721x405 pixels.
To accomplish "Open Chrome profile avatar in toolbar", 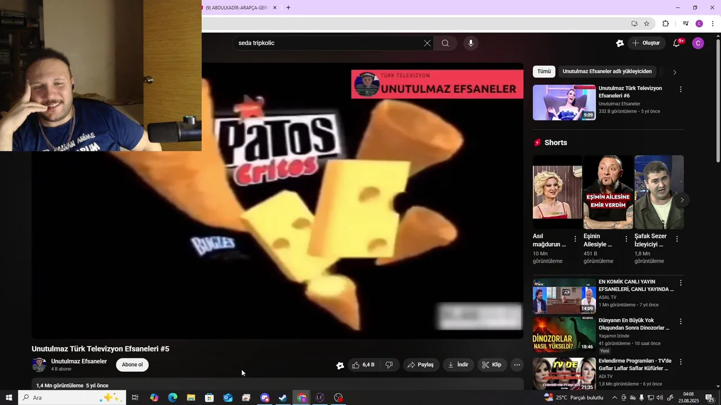I will click(x=699, y=24).
